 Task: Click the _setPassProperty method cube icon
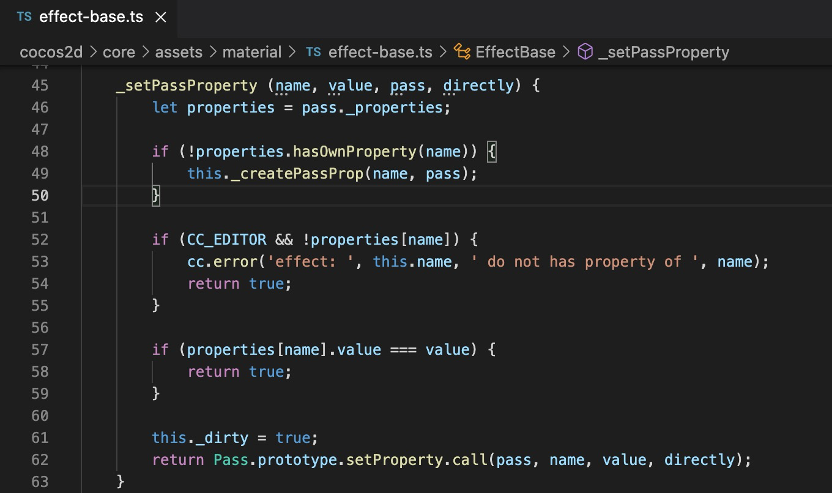click(x=585, y=52)
